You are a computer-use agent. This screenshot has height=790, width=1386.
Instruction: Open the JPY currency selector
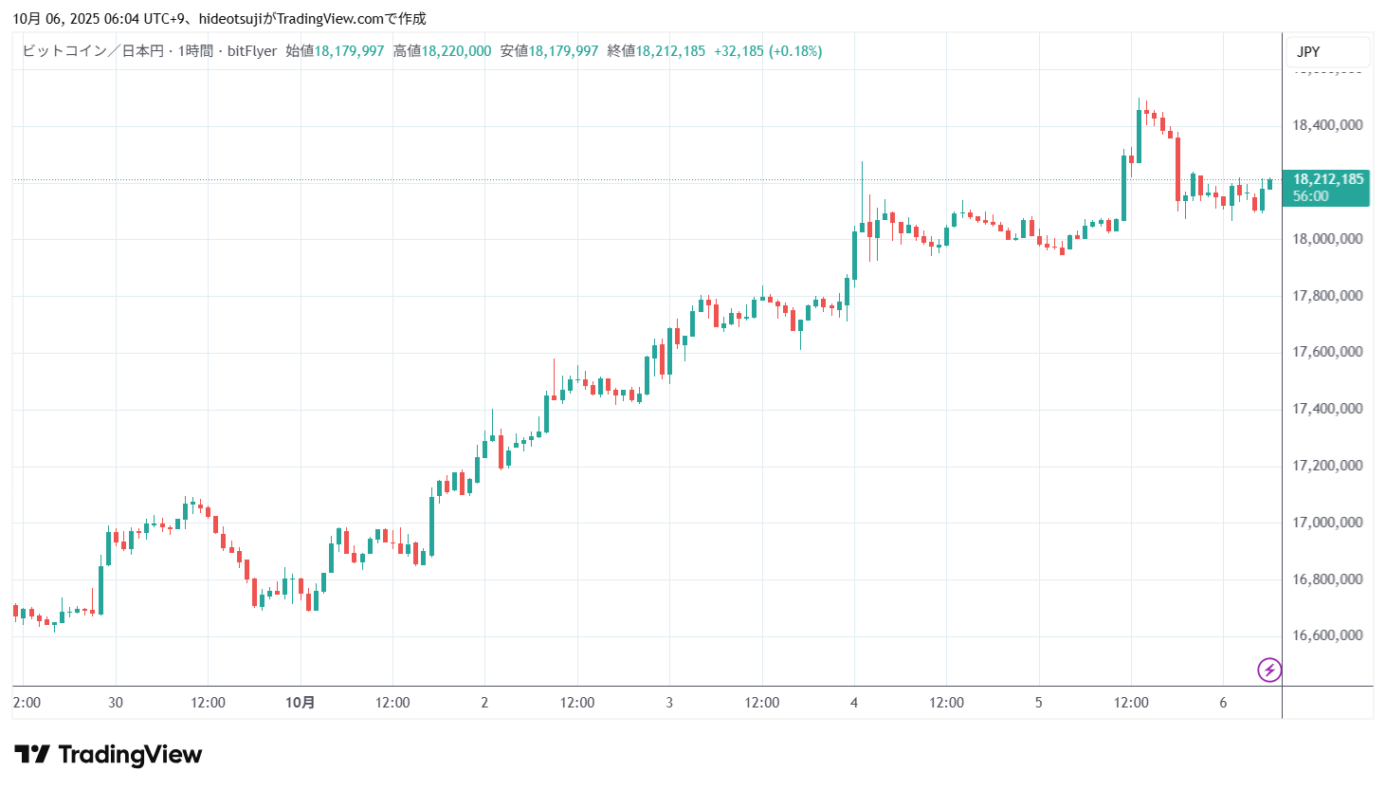point(1308,52)
